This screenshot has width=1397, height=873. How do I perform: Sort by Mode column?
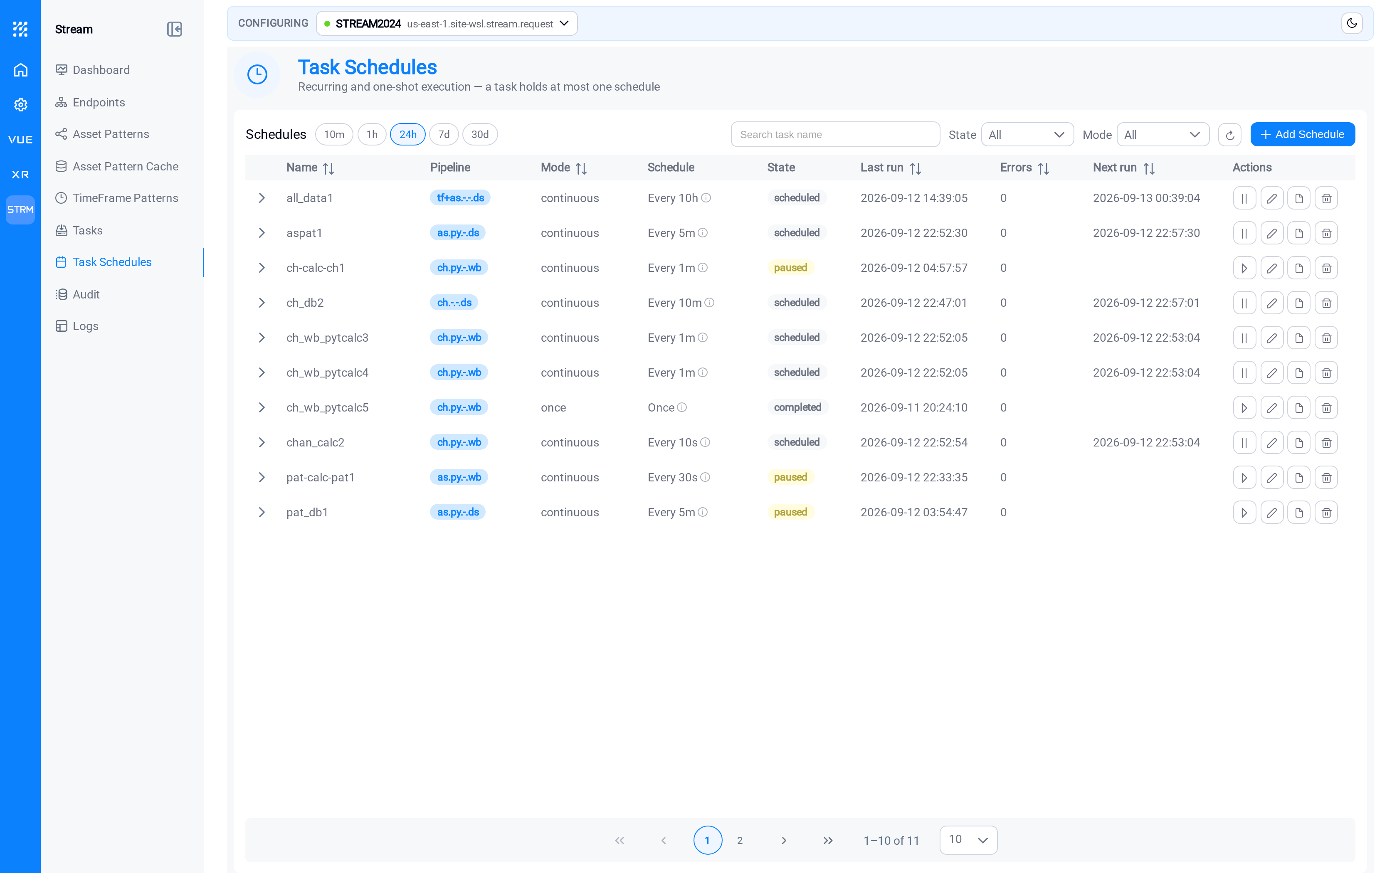581,168
